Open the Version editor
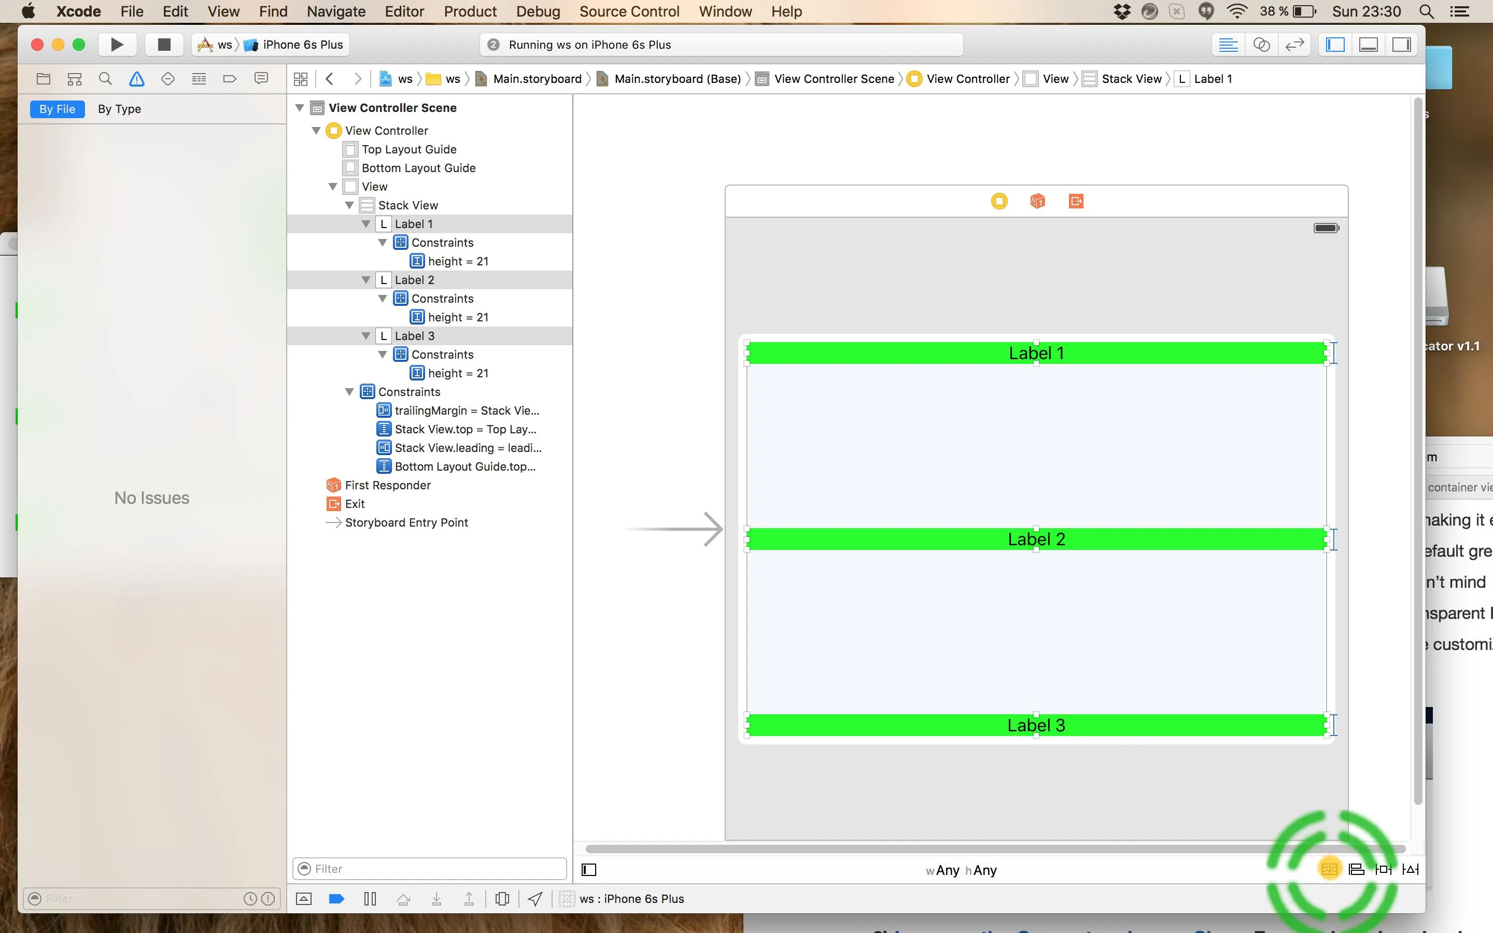The height and width of the screenshot is (933, 1493). point(1294,45)
